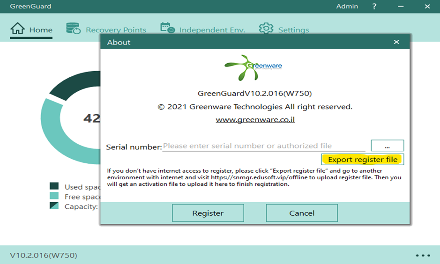Focus the Serial number input field
Image resolution: width=440 pixels, height=264 pixels.
point(263,146)
